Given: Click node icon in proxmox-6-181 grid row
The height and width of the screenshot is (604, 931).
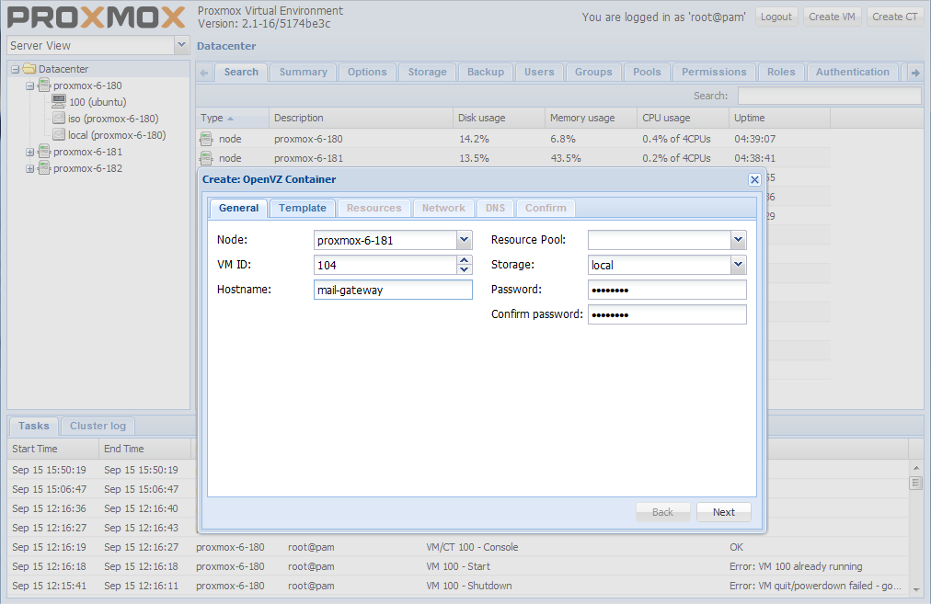Looking at the screenshot, I should pos(206,158).
